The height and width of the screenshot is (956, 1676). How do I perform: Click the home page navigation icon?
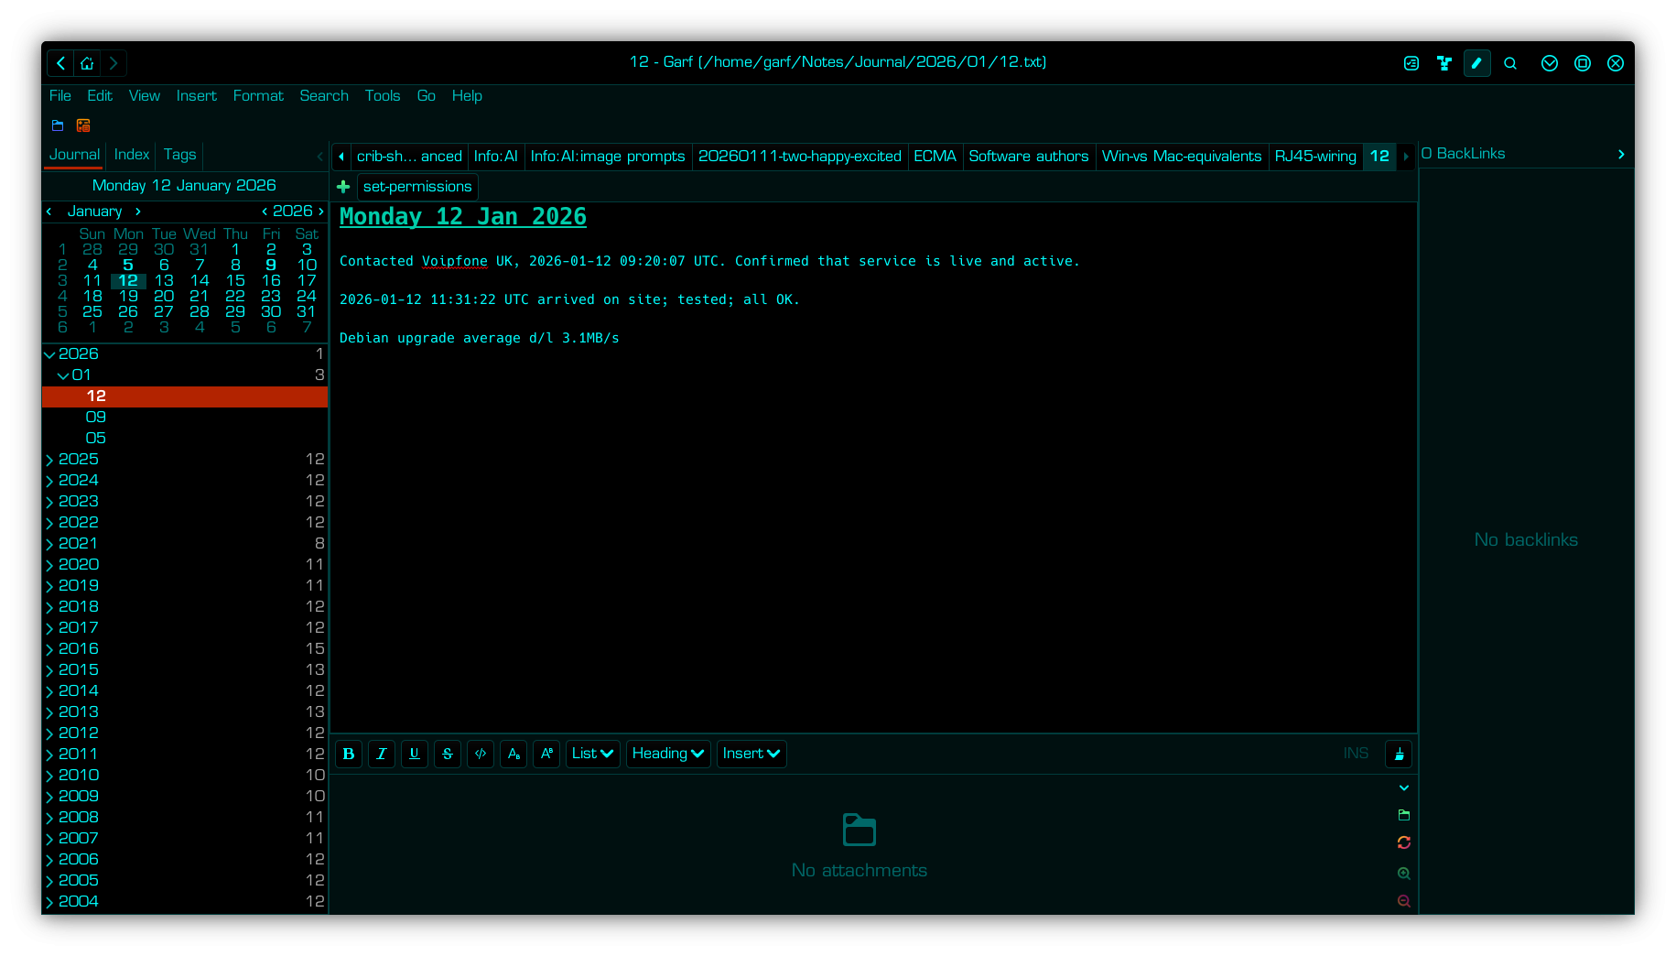[87, 63]
